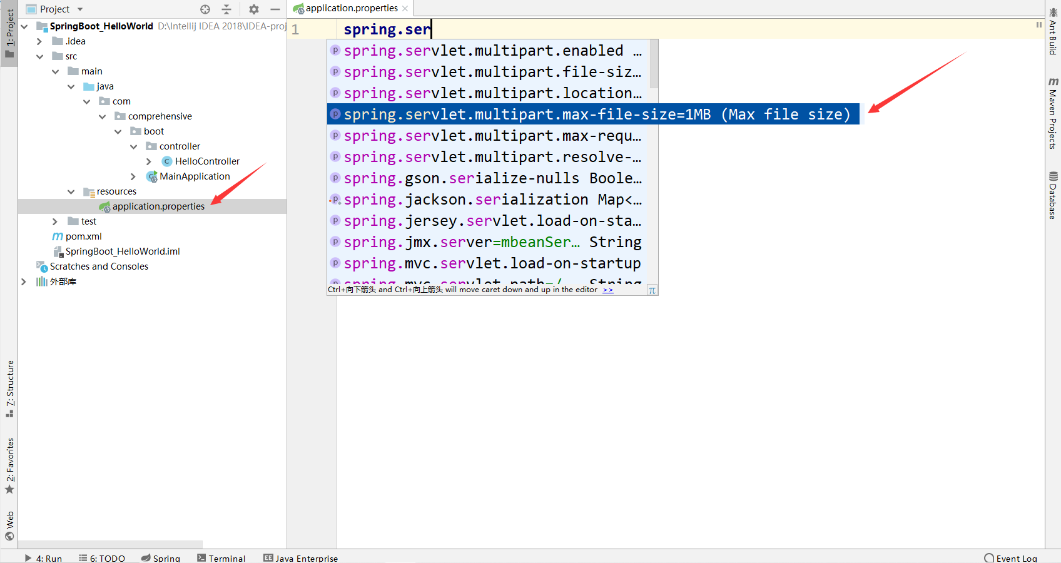Click the external libraries (外部库) icon
Screen dimensions: 1061x563
[x=42, y=281]
